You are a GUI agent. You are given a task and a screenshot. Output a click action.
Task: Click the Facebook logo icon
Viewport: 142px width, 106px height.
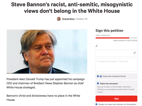click(101, 76)
